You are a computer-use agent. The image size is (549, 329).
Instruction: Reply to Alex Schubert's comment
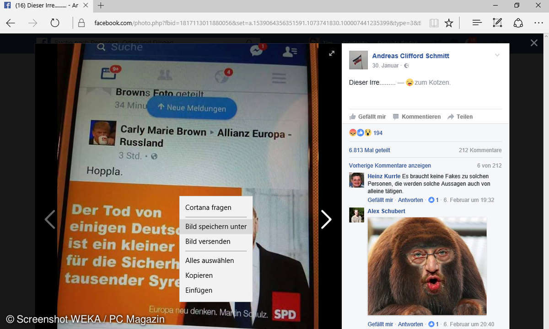[x=410, y=324]
